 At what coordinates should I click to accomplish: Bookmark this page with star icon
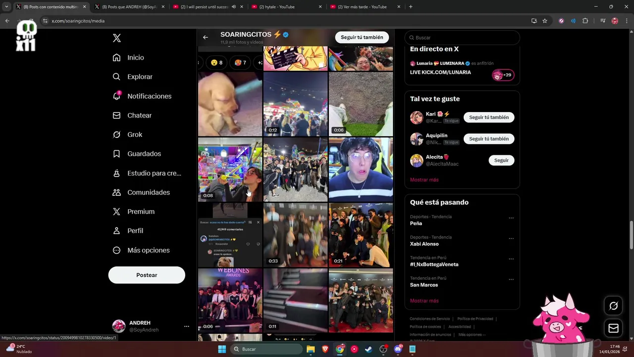click(545, 21)
